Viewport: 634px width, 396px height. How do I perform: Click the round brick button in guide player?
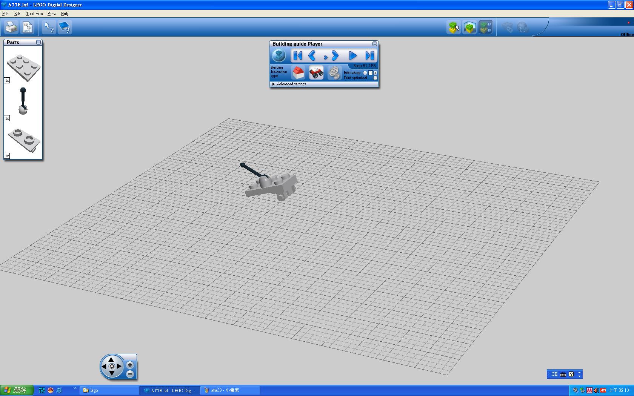[x=279, y=56]
